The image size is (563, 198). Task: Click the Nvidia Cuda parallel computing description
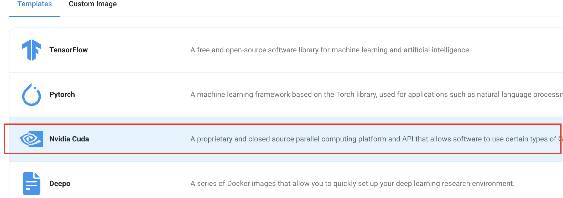coord(377,139)
